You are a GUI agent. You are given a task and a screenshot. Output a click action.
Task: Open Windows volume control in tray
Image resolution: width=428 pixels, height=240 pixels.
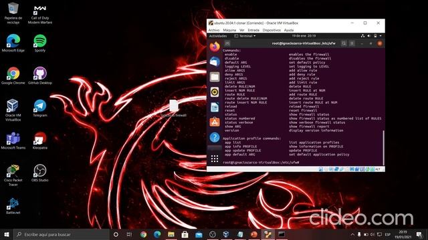pos(372,234)
